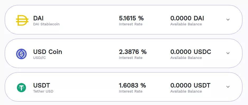Click the 0.0000 DAI available balance
Image resolution: width=248 pixels, height=105 pixels.
[x=187, y=18]
